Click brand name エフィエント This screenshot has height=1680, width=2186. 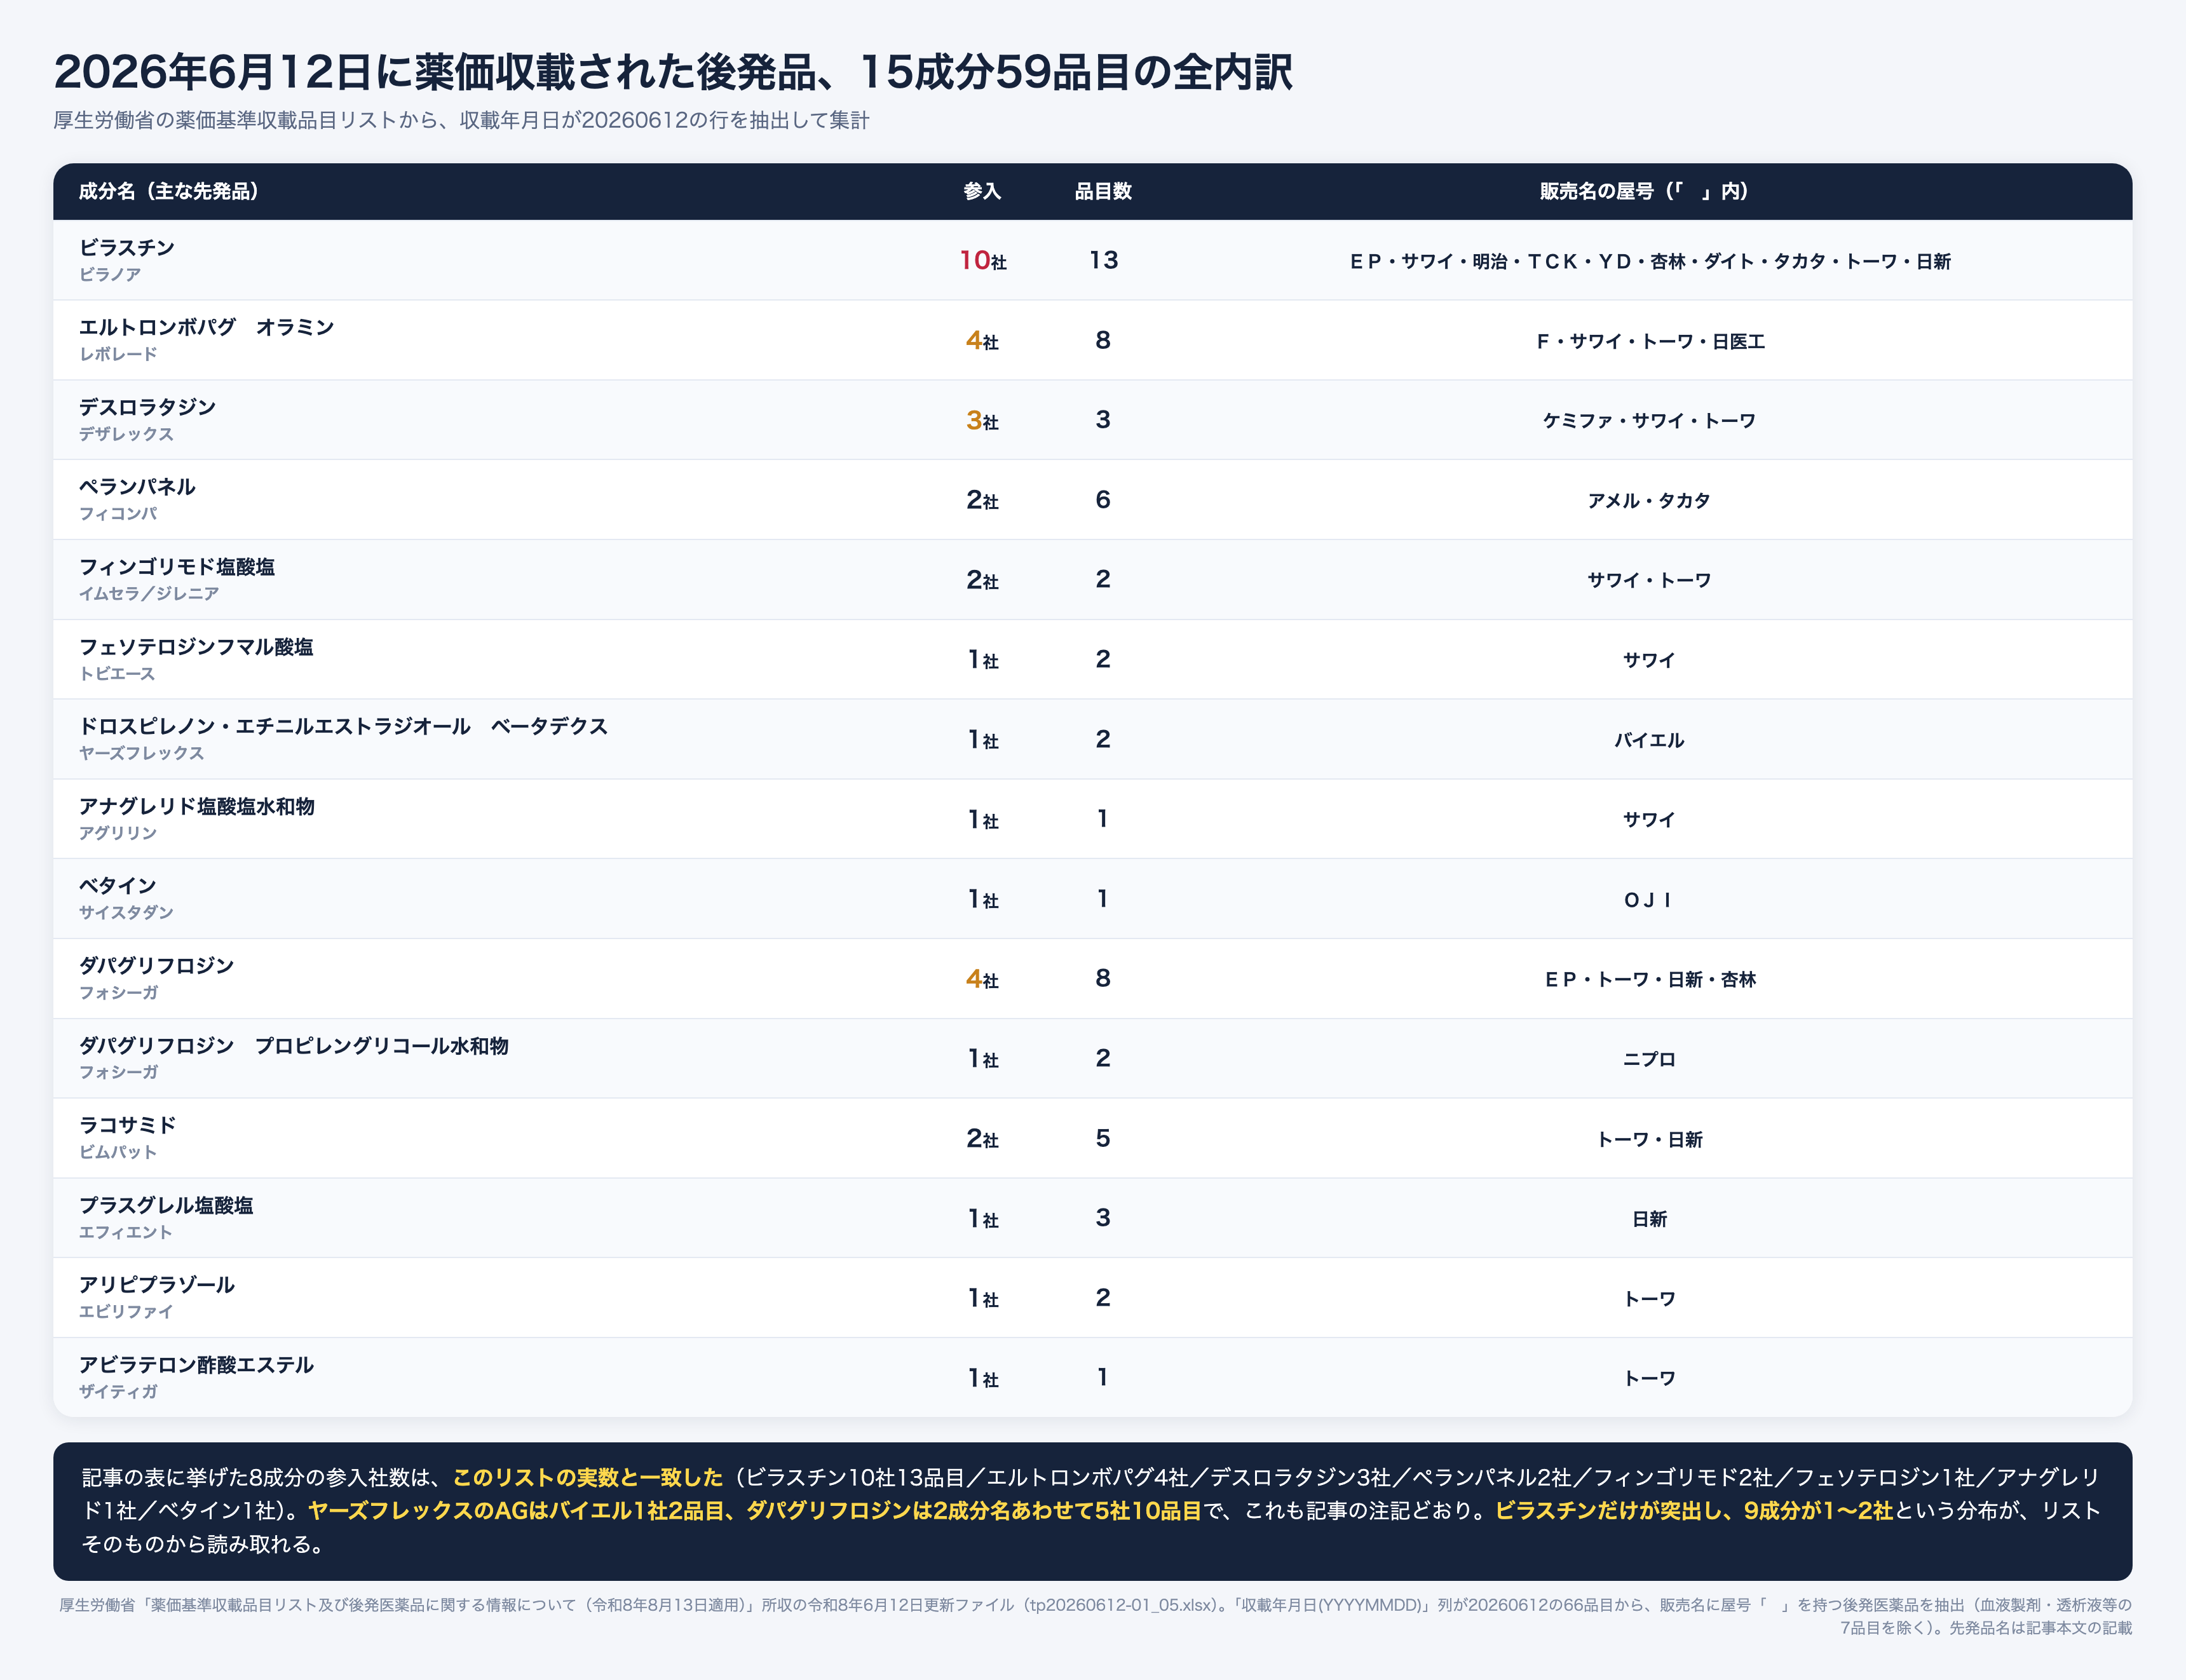coord(126,1232)
